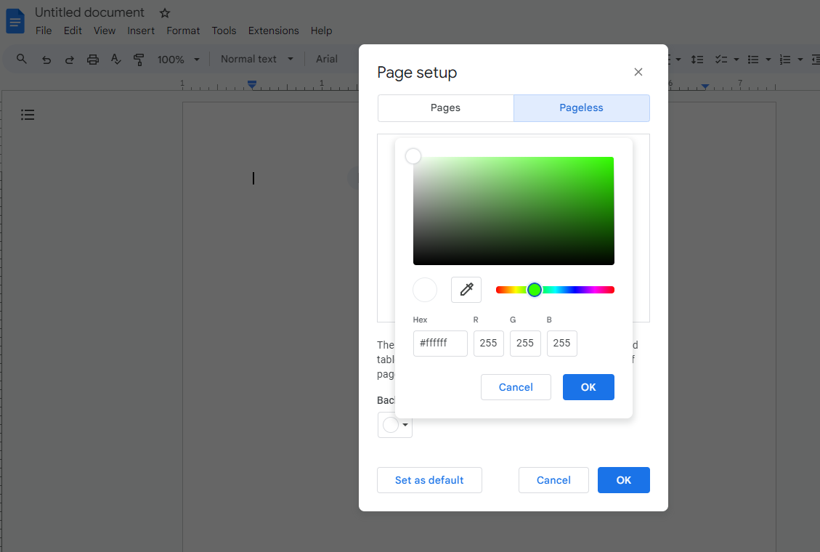Pick a color with the eyedropper tool
Image resolution: width=820 pixels, height=552 pixels.
(466, 290)
